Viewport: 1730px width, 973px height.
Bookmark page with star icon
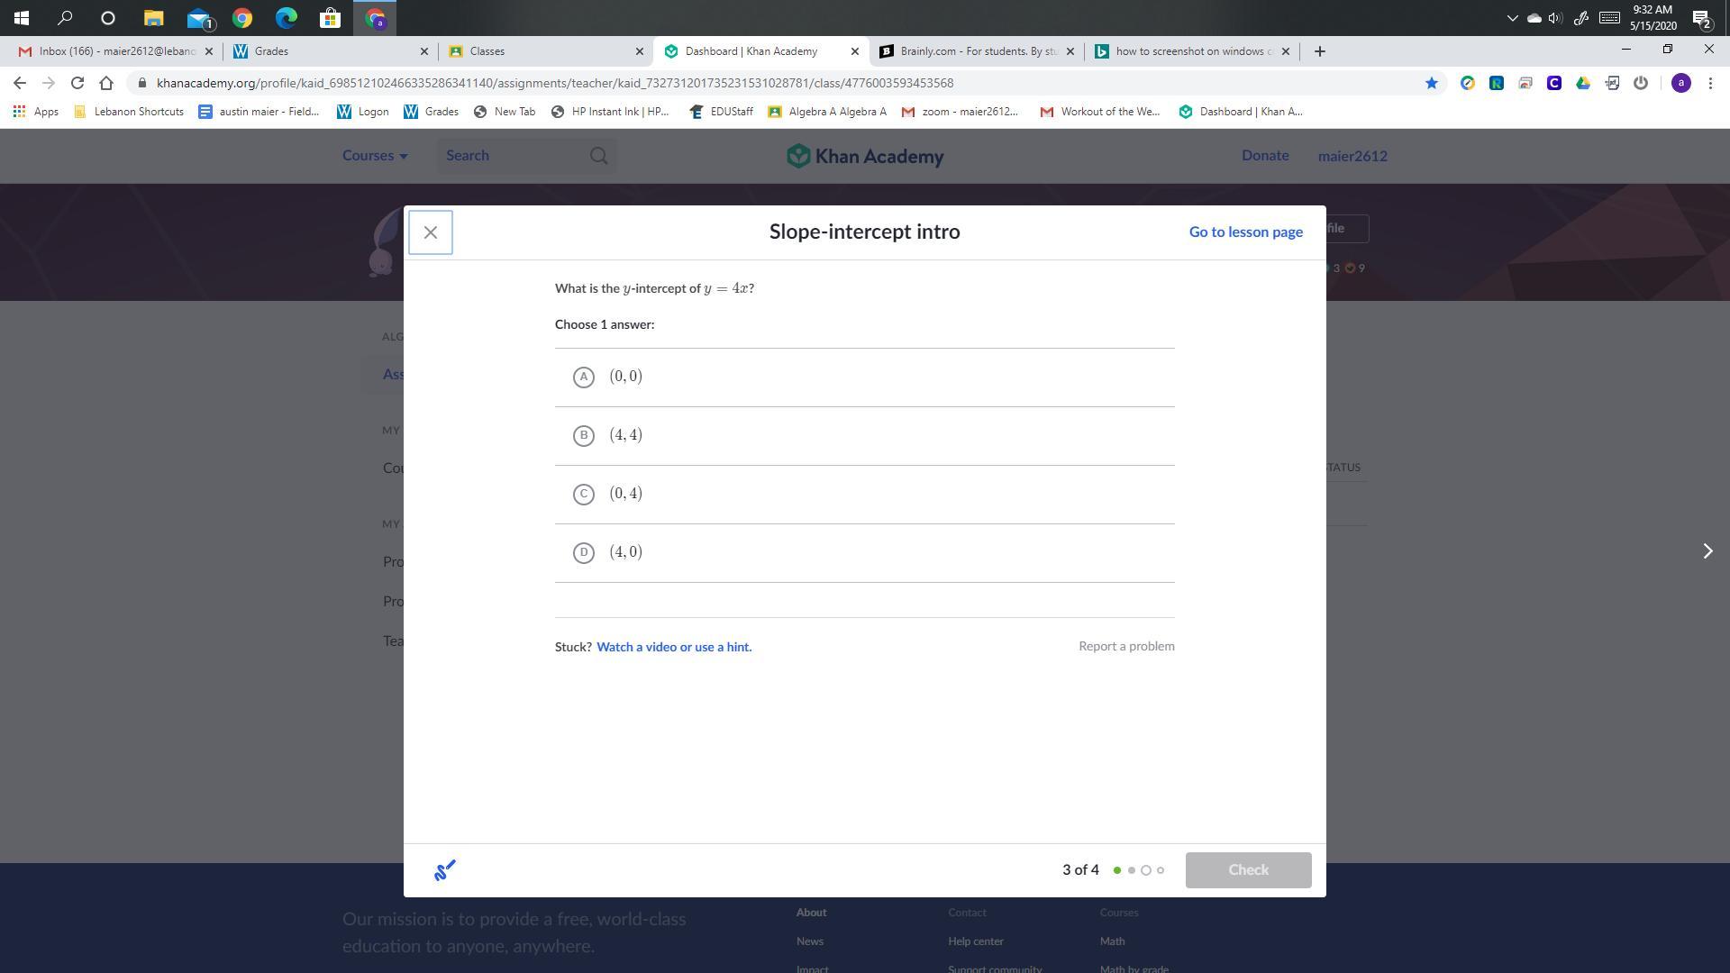pos(1431,83)
